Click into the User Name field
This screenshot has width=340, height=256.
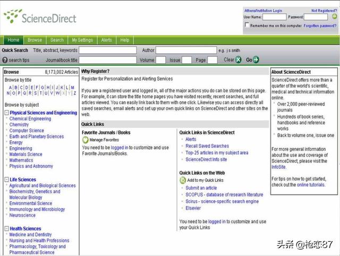274,17
